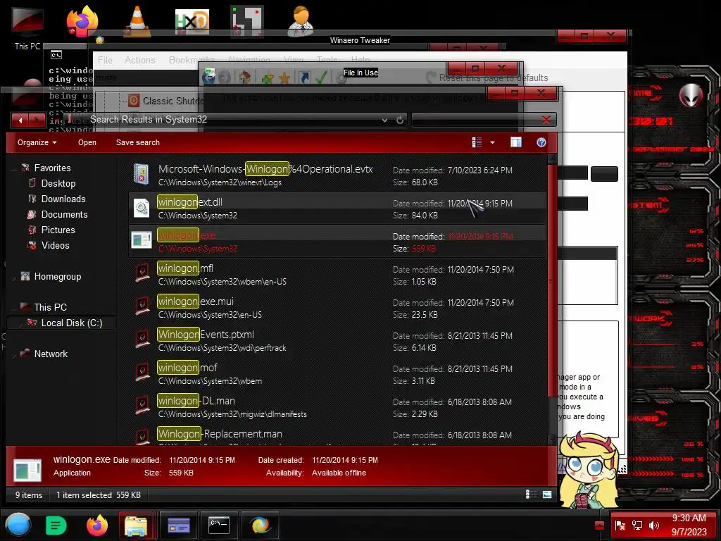721x541 pixels.
Task: Open Explorer help icon
Action: [x=541, y=142]
